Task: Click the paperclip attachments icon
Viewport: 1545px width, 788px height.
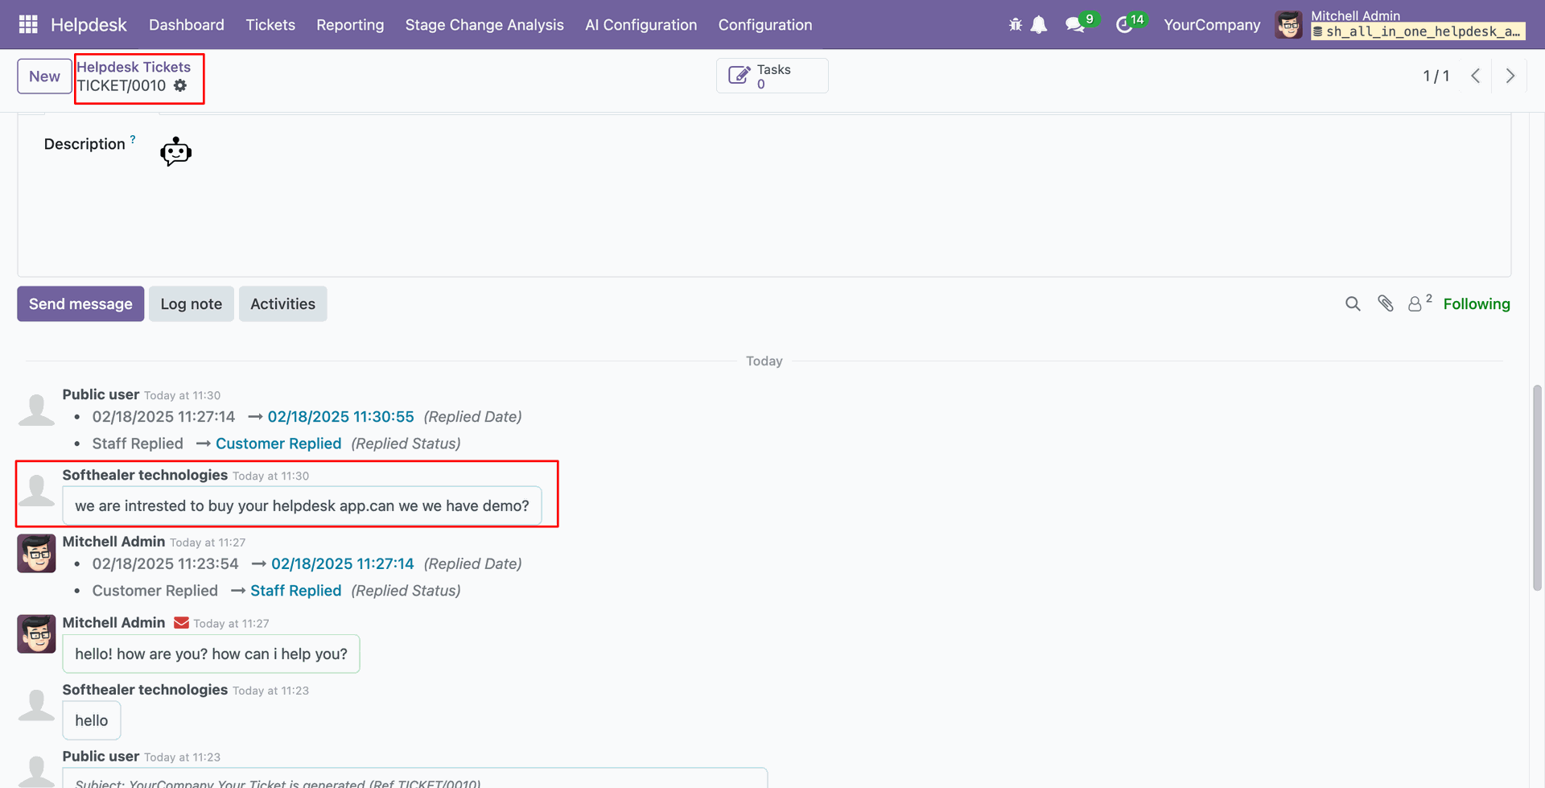Action: click(x=1385, y=303)
